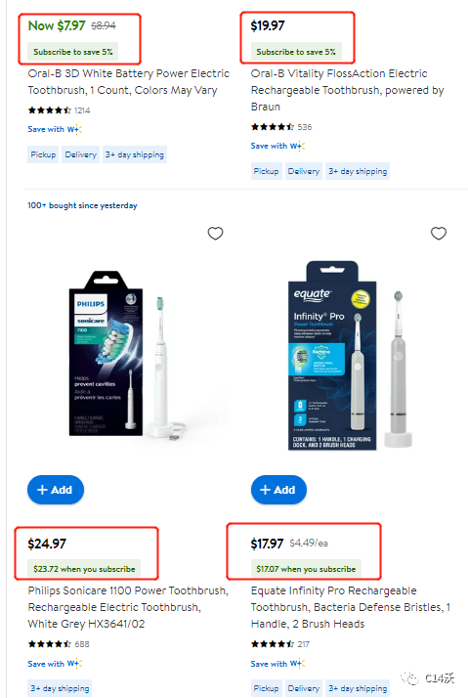
Task: Click the W+ icon under Oral-B 3D White
Action: click(x=74, y=130)
